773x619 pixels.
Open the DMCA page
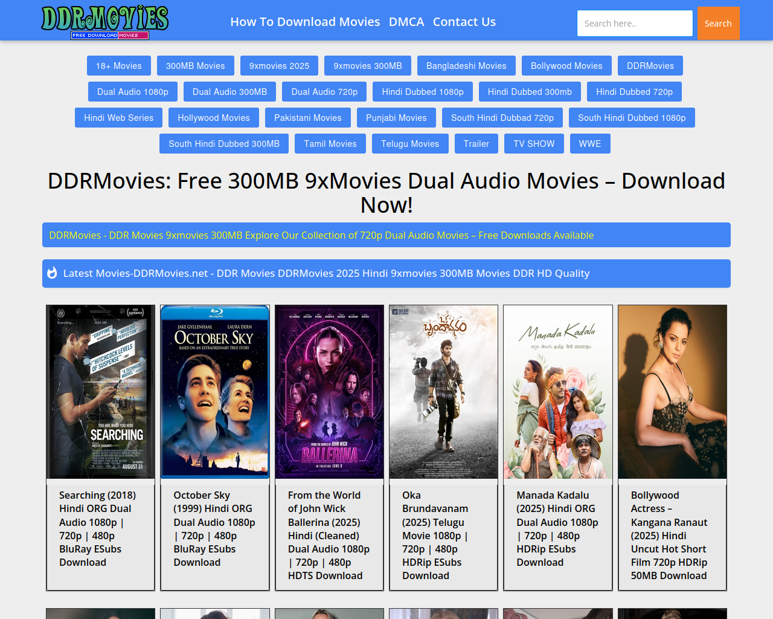click(x=406, y=22)
